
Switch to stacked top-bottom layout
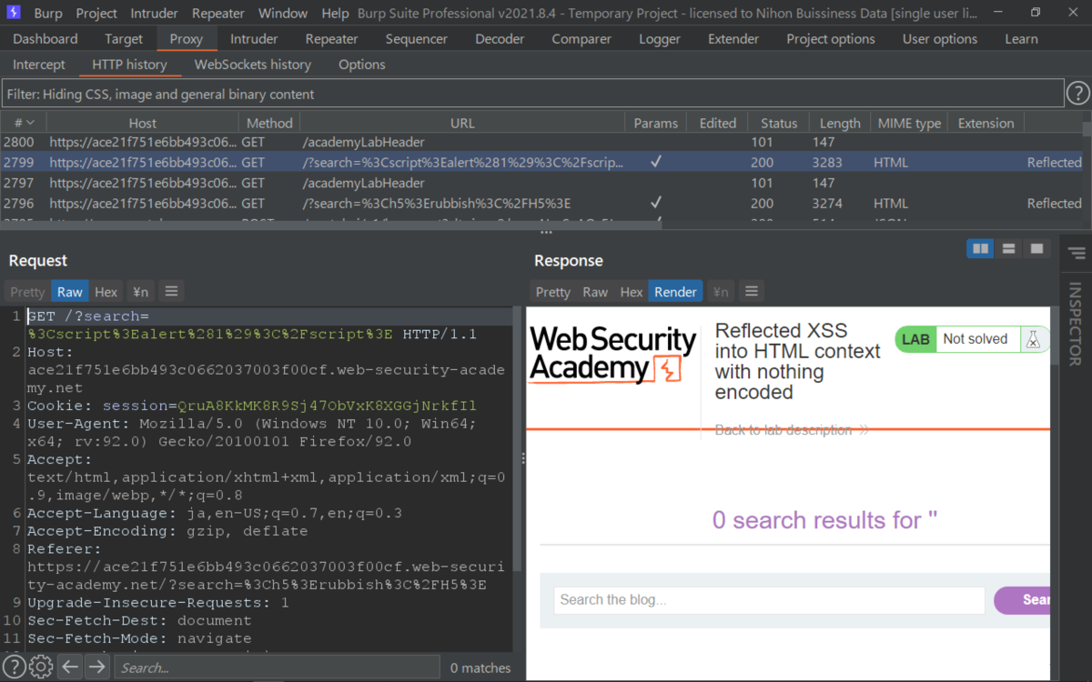[1008, 248]
